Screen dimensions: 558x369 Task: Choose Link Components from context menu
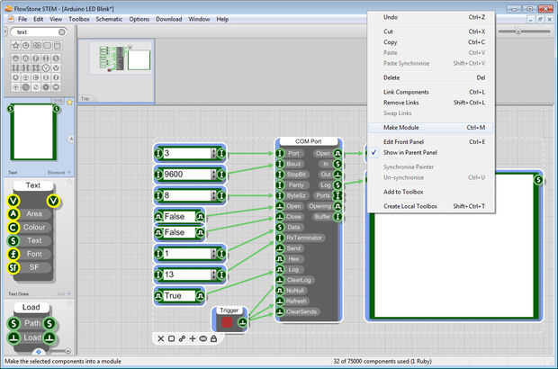click(x=430, y=92)
